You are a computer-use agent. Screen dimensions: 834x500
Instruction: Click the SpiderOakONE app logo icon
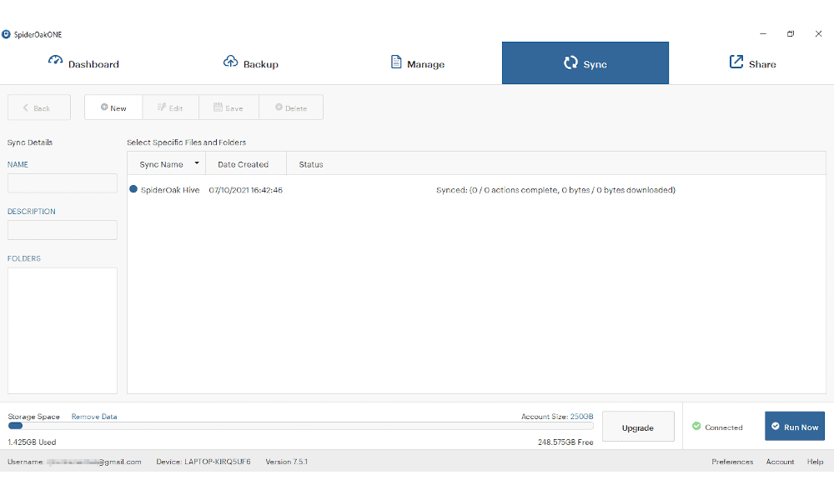click(6, 34)
